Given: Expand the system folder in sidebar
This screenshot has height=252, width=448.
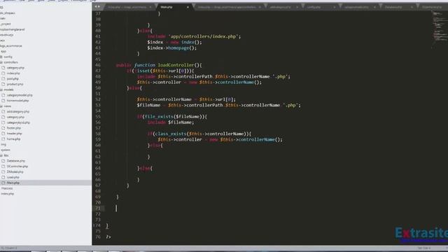Looking at the screenshot, I should pyautogui.click(x=5, y=150).
